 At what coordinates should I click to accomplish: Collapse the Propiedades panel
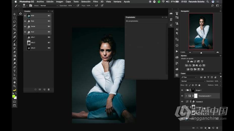[163, 17]
